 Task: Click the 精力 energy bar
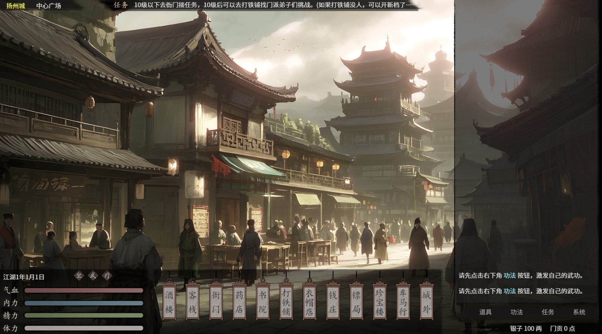click(x=84, y=316)
